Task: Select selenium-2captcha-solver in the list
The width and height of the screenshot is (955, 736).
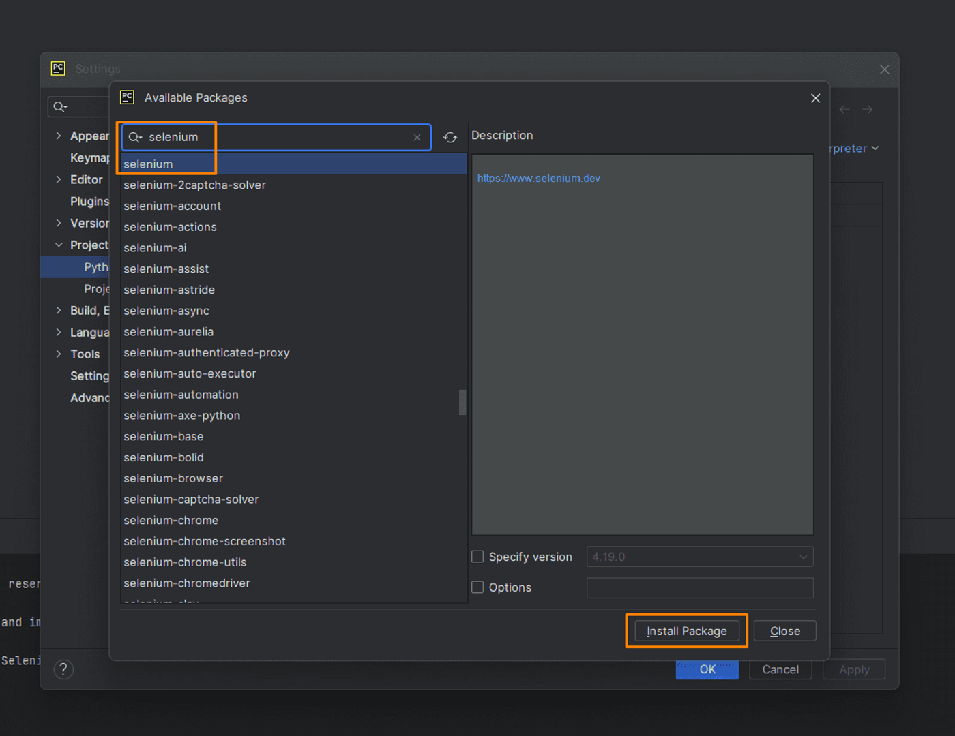Action: pyautogui.click(x=294, y=185)
